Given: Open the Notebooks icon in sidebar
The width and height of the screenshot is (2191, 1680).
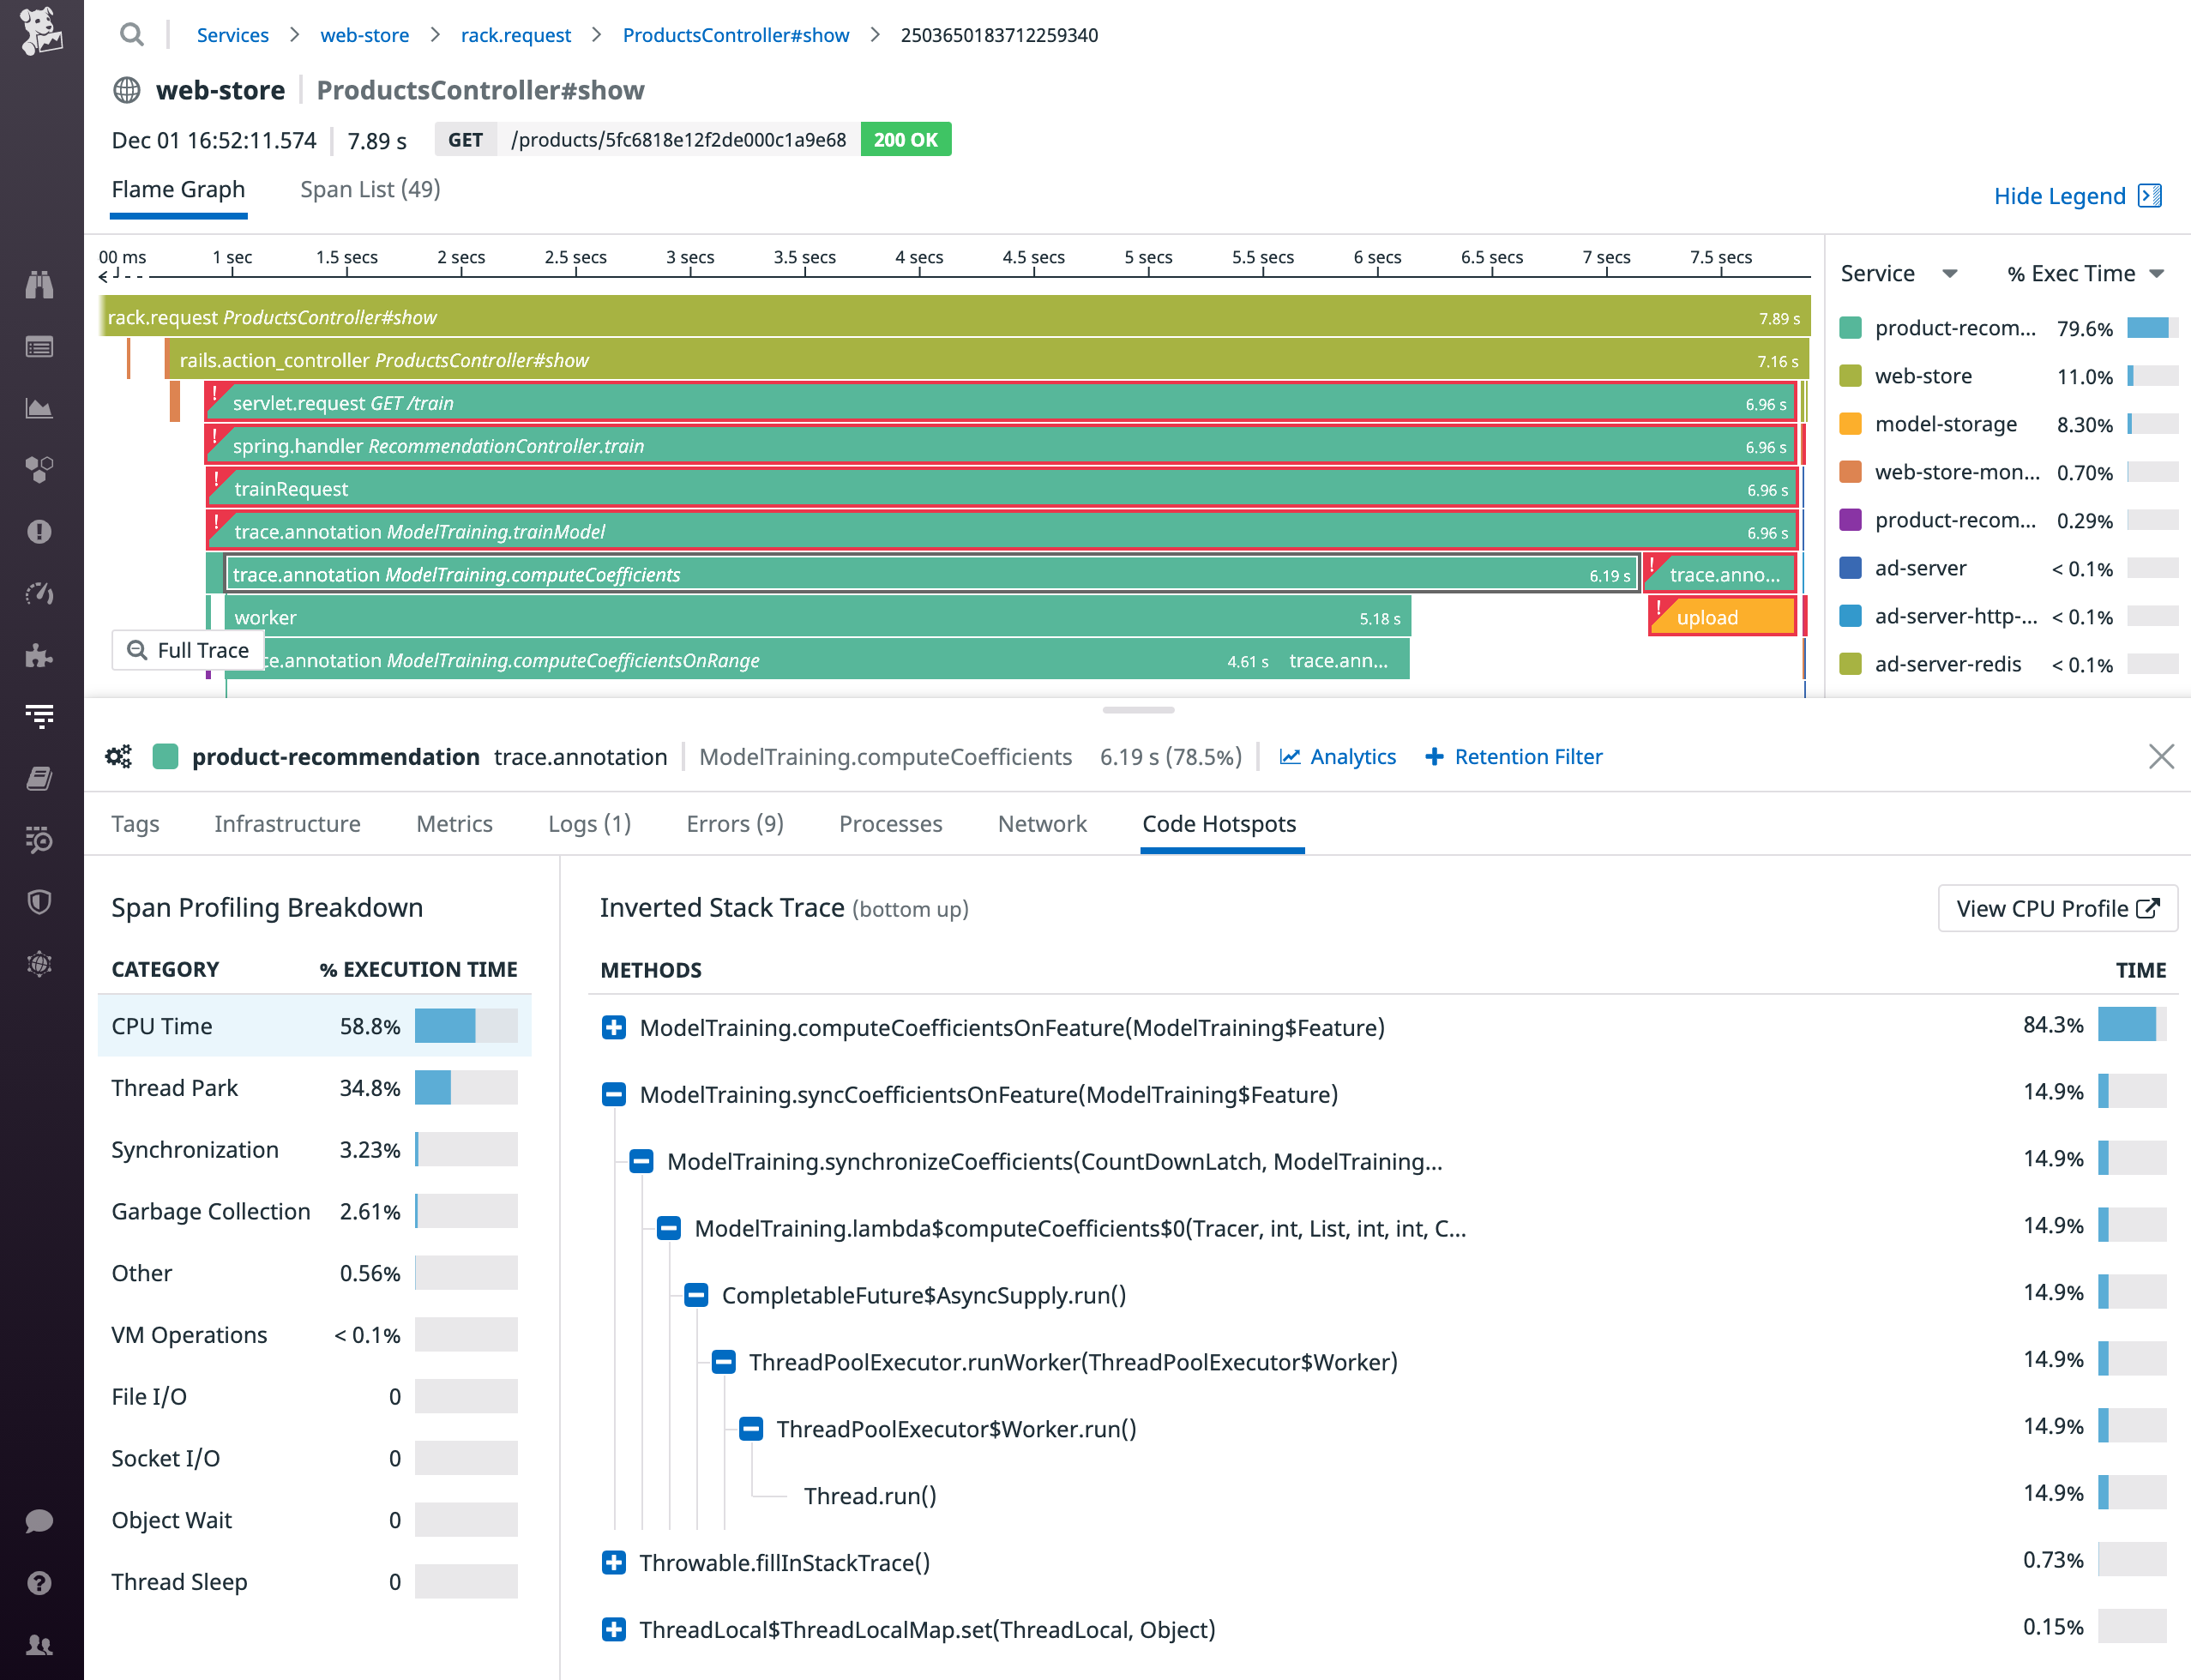Looking at the screenshot, I should 40,779.
